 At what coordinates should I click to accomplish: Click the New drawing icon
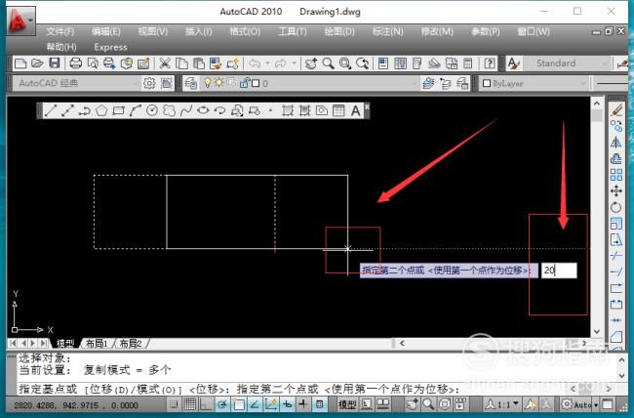(x=20, y=63)
